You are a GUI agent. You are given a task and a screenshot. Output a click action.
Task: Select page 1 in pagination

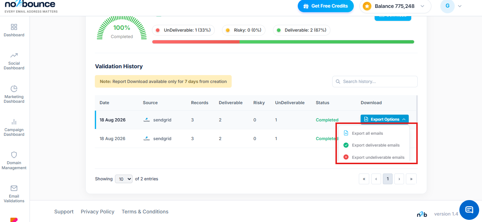coord(388,179)
